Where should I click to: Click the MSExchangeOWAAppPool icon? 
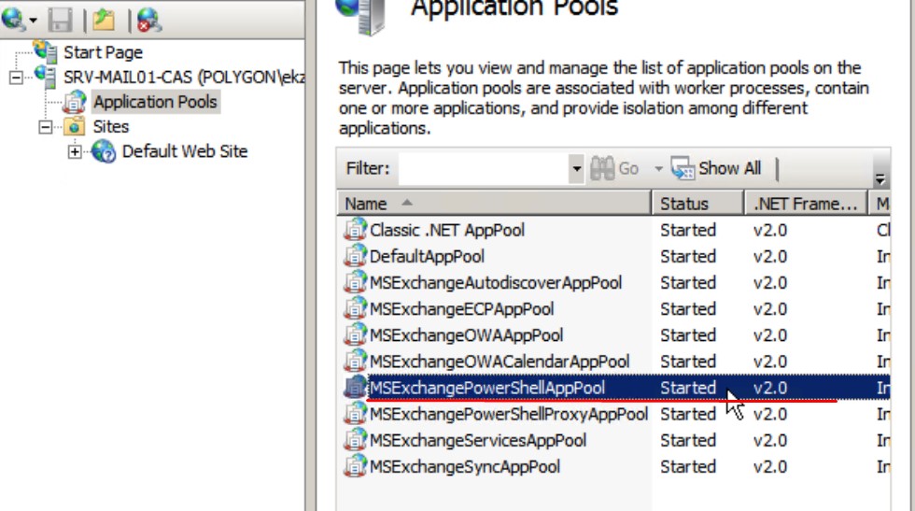[355, 334]
